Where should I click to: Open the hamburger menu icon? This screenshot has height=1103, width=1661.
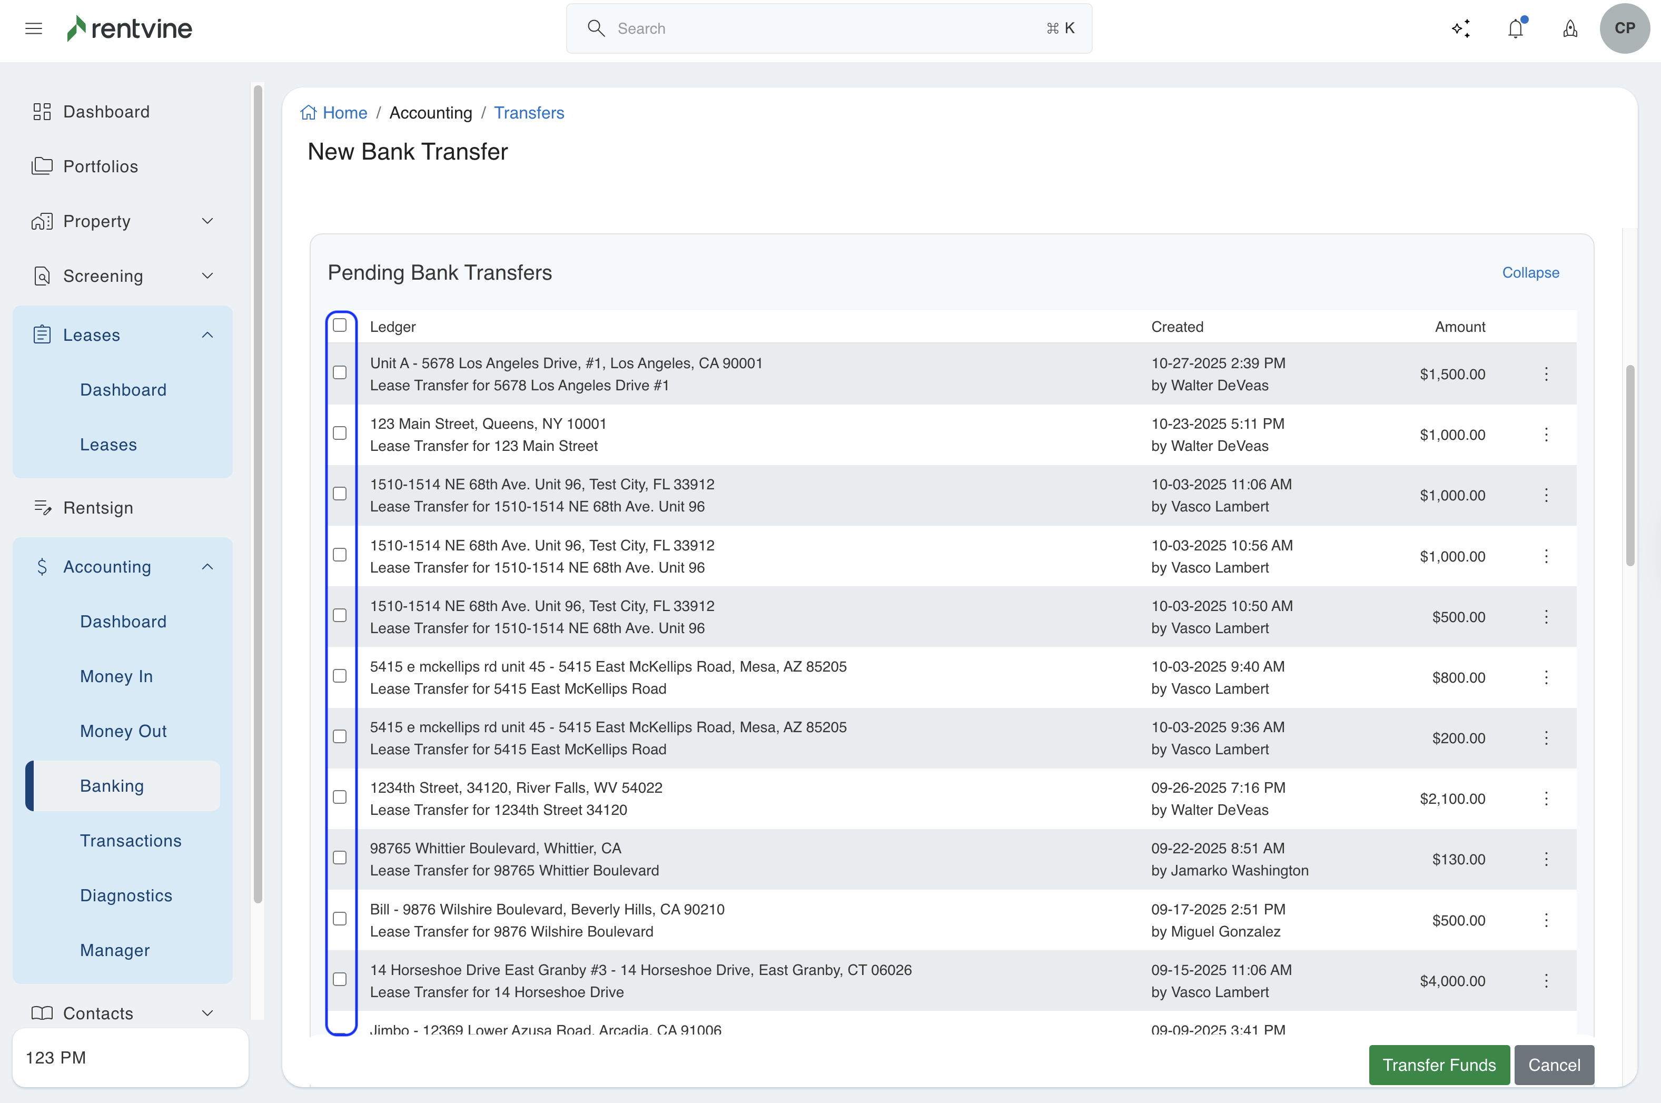pos(33,28)
